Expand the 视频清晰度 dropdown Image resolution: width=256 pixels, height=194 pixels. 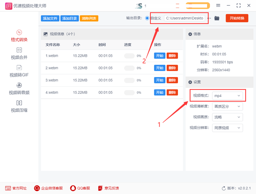tap(228, 106)
